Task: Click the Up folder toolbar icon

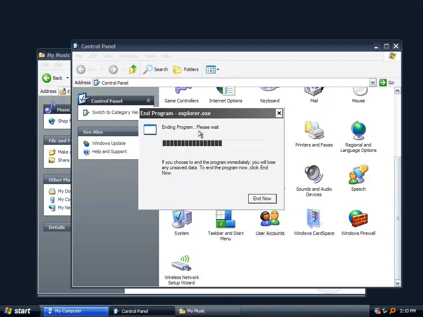Action: (x=133, y=69)
